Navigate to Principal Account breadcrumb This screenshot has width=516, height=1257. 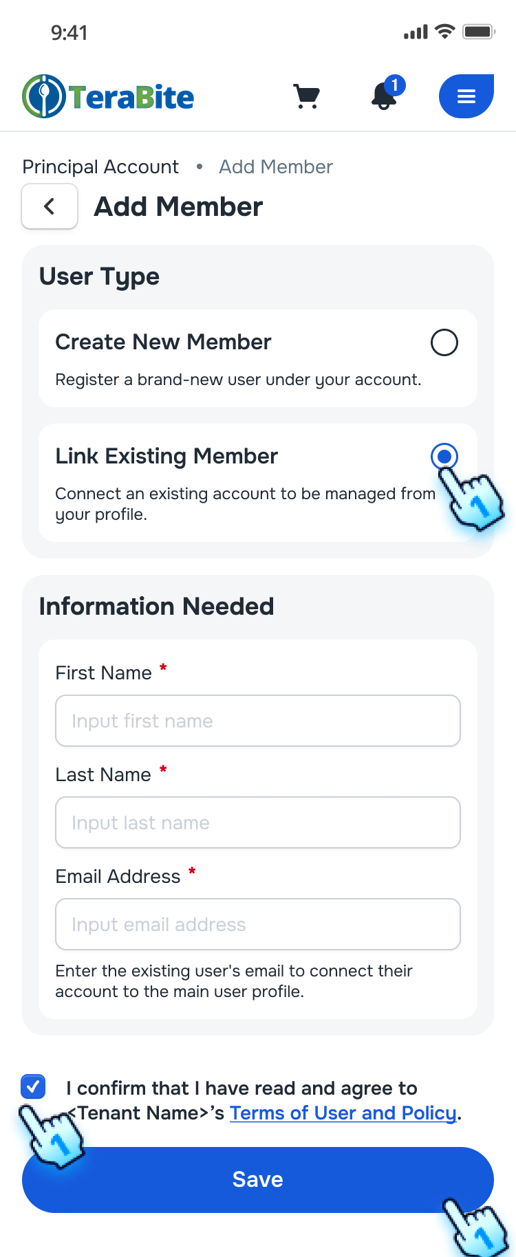(x=100, y=166)
